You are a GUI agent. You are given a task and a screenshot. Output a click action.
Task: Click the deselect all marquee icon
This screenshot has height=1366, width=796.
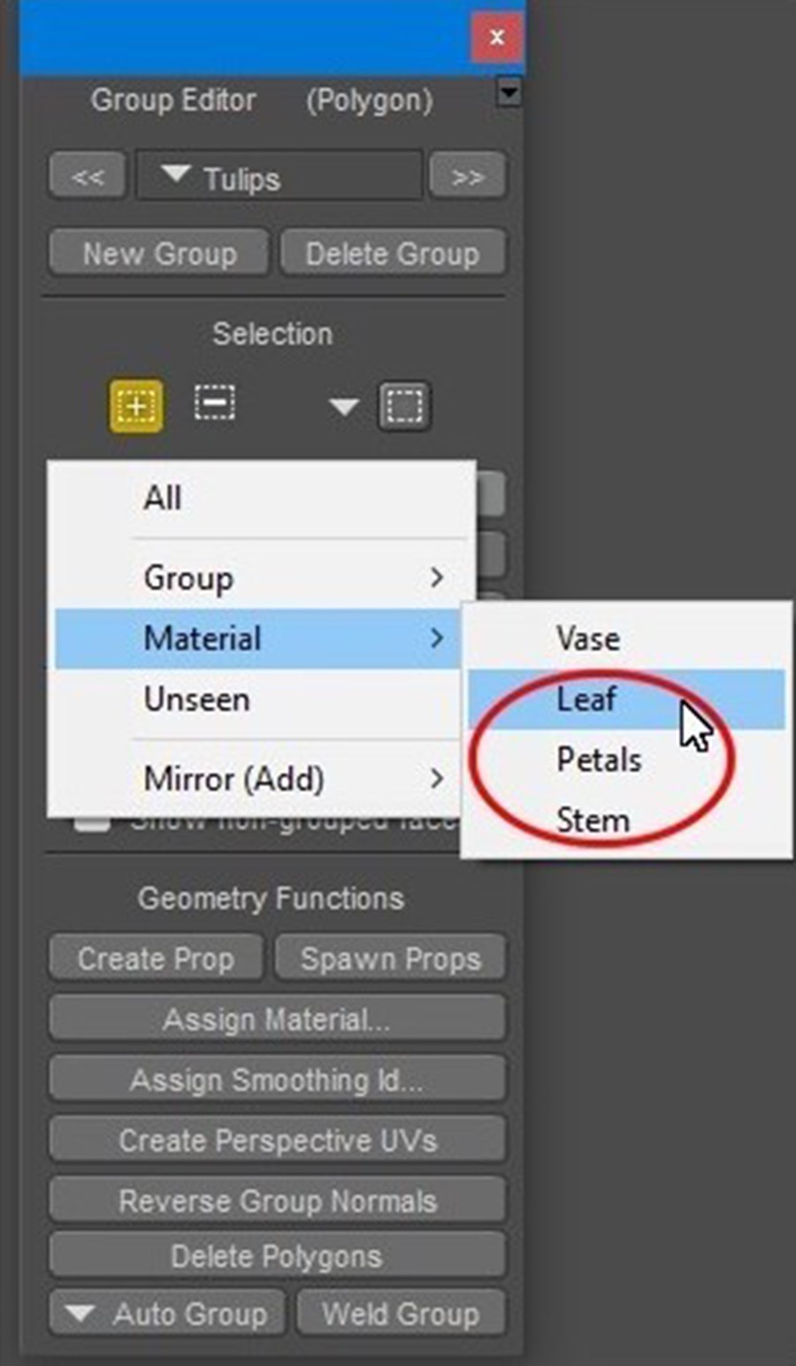click(x=404, y=406)
